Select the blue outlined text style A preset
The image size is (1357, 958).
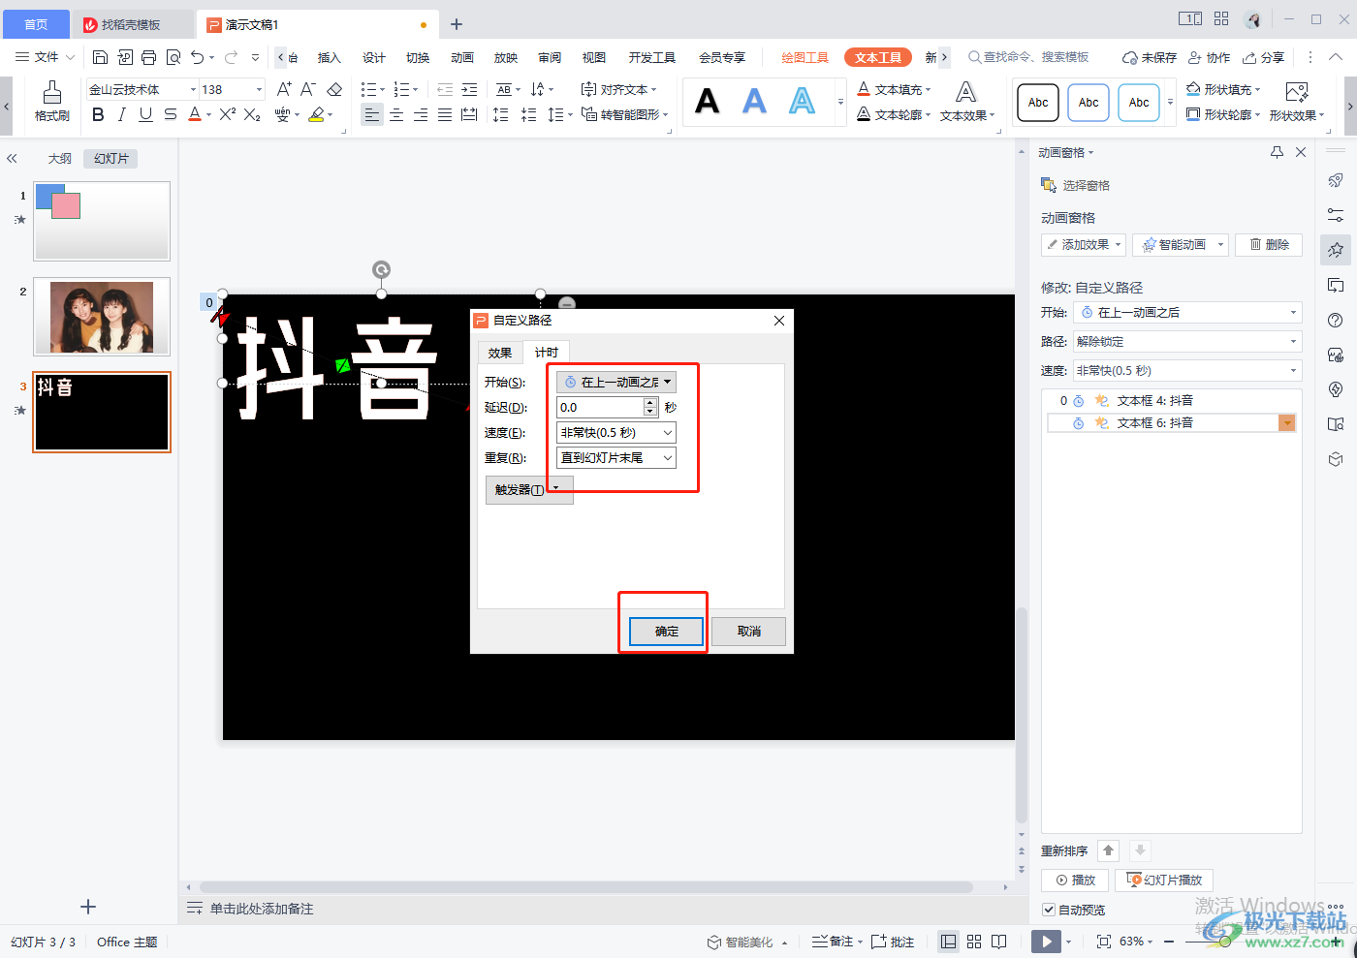[802, 101]
